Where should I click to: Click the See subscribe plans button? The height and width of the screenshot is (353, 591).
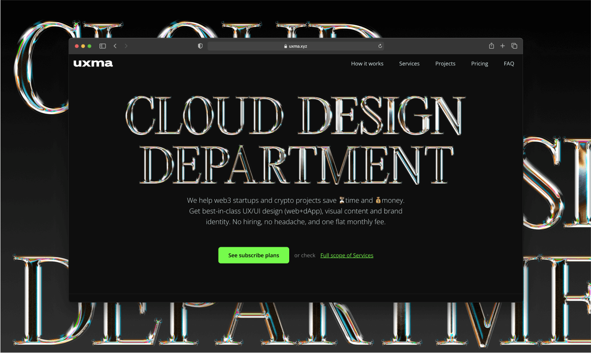pos(254,255)
